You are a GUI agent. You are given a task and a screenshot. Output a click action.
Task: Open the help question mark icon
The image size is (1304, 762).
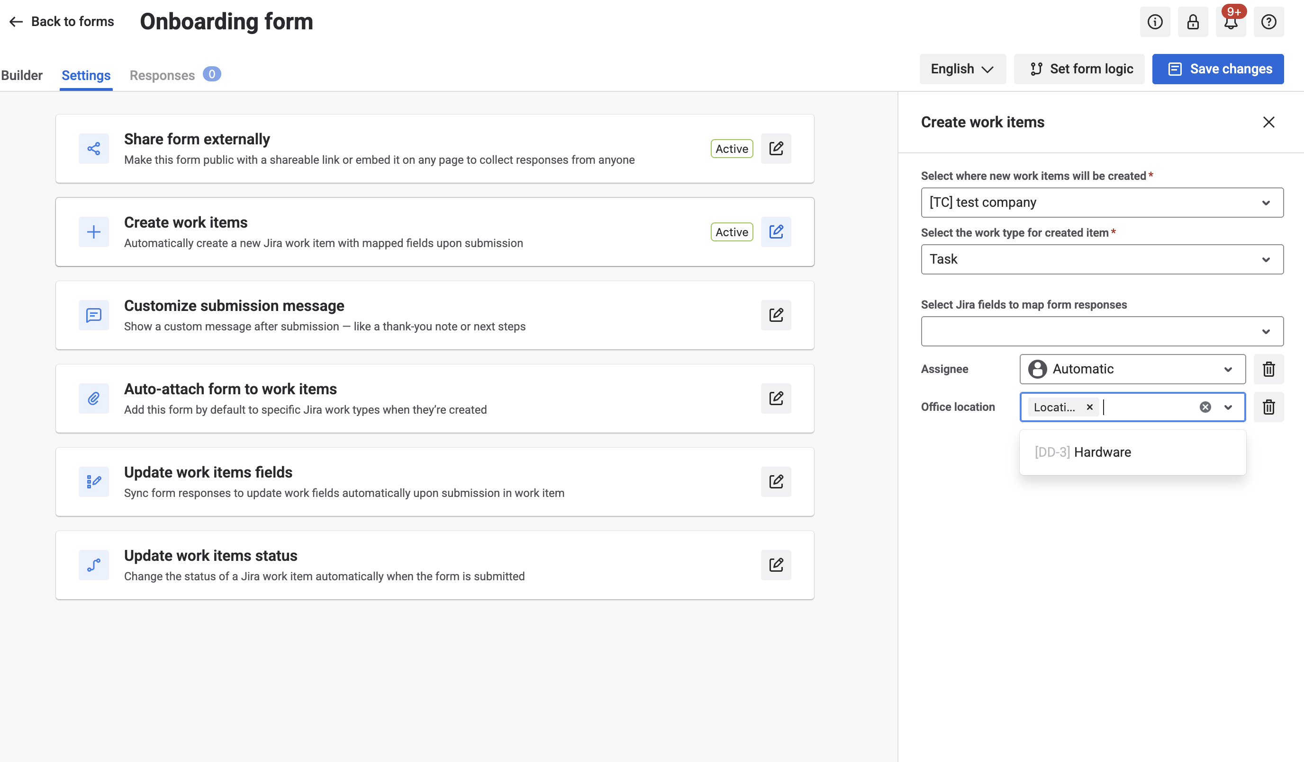coord(1268,22)
